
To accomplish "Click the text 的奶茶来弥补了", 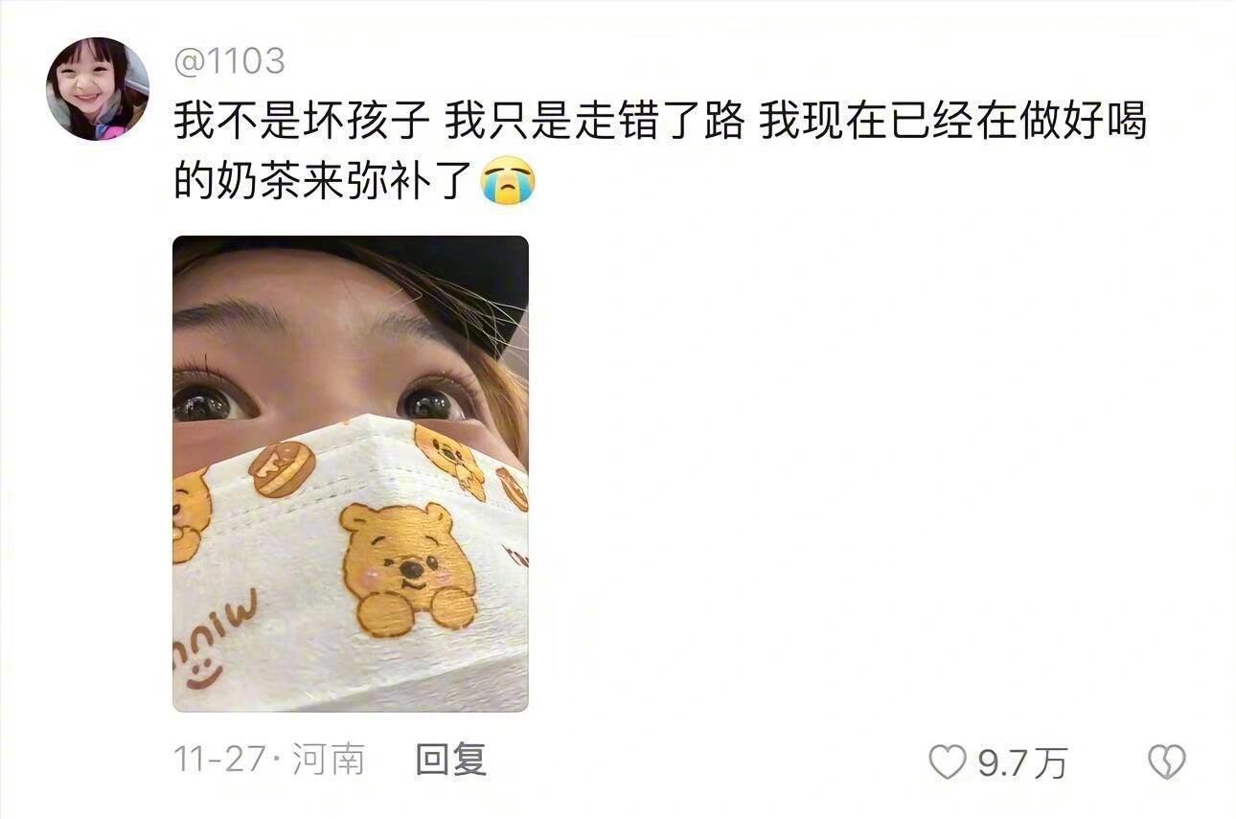I will click(325, 182).
